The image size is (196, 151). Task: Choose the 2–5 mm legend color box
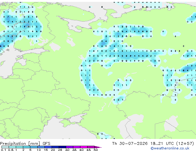[27, 147]
